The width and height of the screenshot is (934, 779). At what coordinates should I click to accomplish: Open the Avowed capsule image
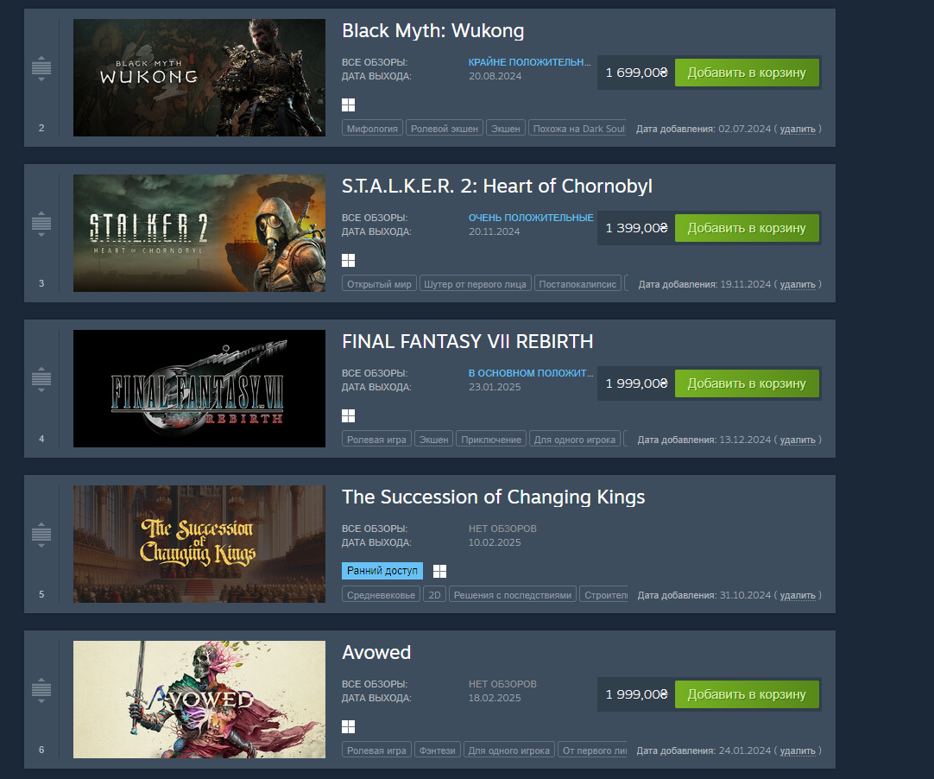pos(199,700)
